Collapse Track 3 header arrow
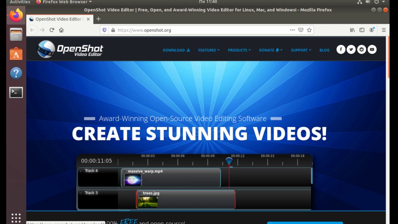This screenshot has height=224, width=398. tap(81, 193)
